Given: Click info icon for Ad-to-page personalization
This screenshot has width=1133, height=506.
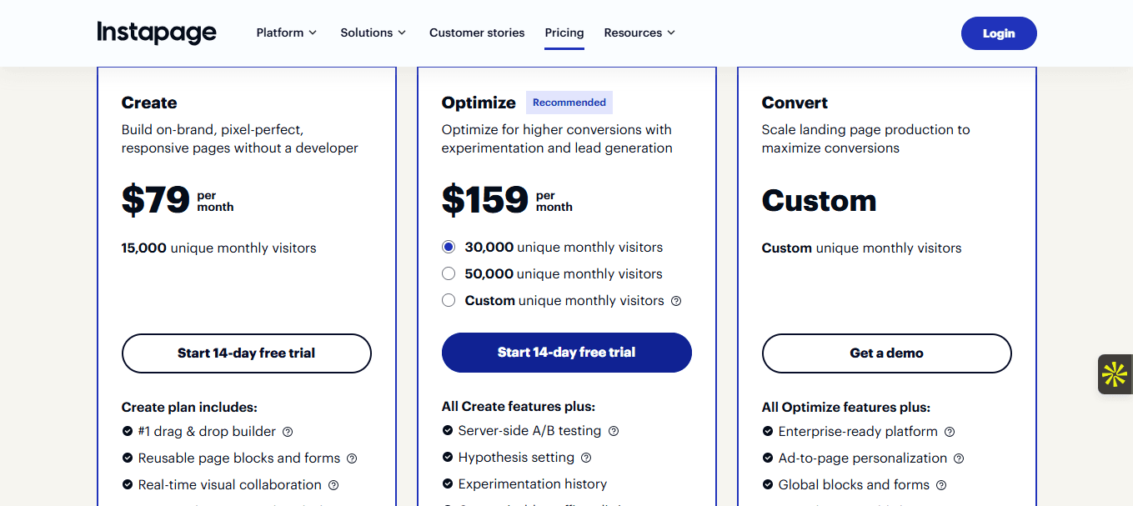Looking at the screenshot, I should pos(959,458).
